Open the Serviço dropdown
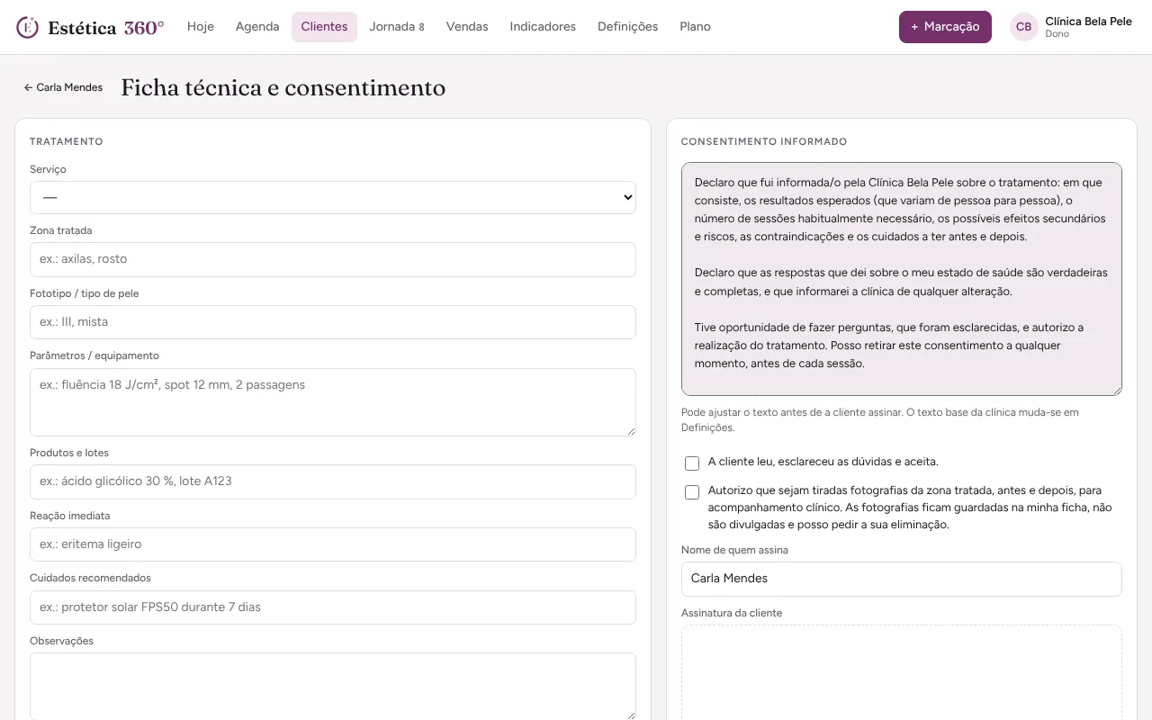The image size is (1152, 720). pyautogui.click(x=333, y=197)
